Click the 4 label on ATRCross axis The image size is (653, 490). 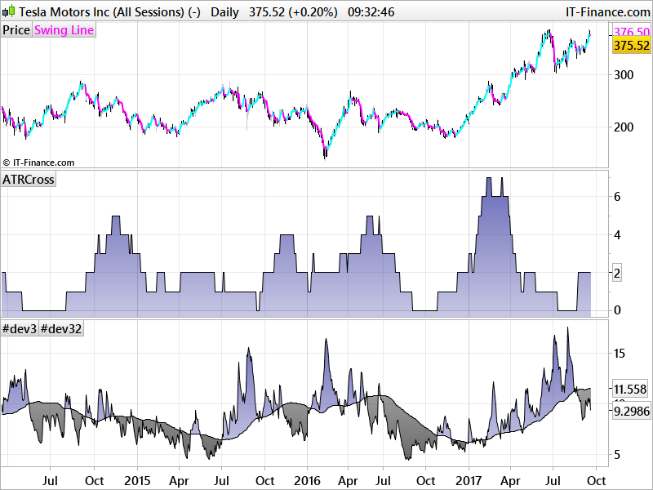click(x=617, y=235)
